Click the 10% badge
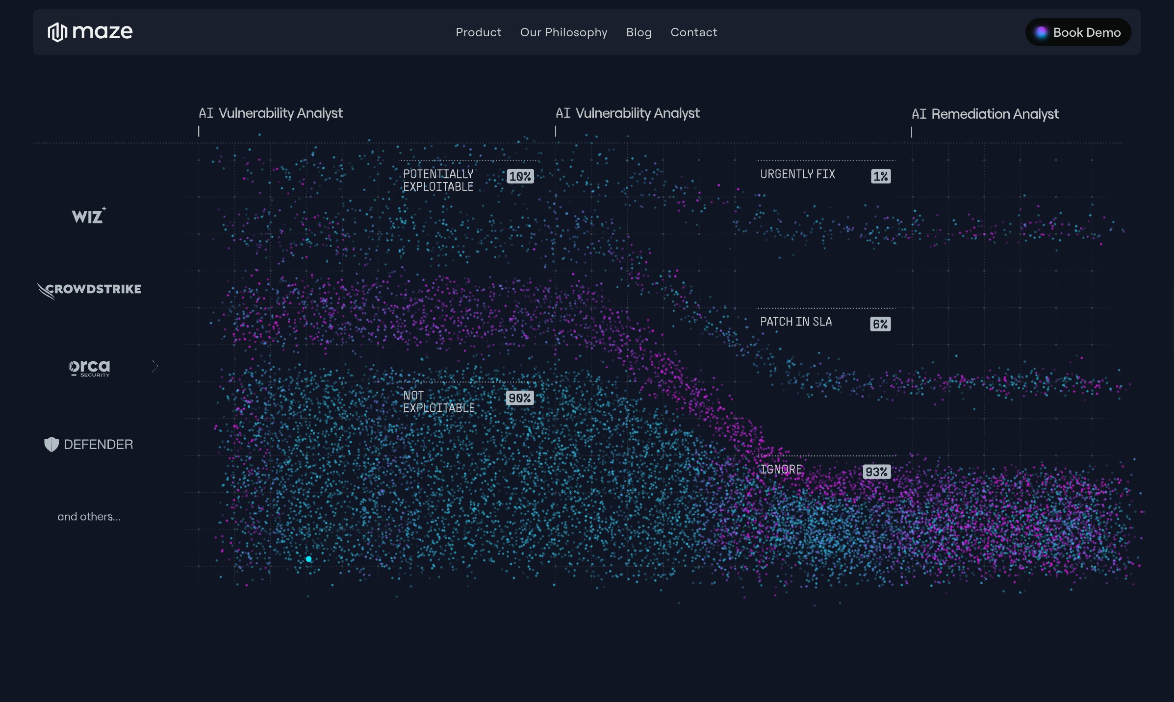 (x=520, y=176)
